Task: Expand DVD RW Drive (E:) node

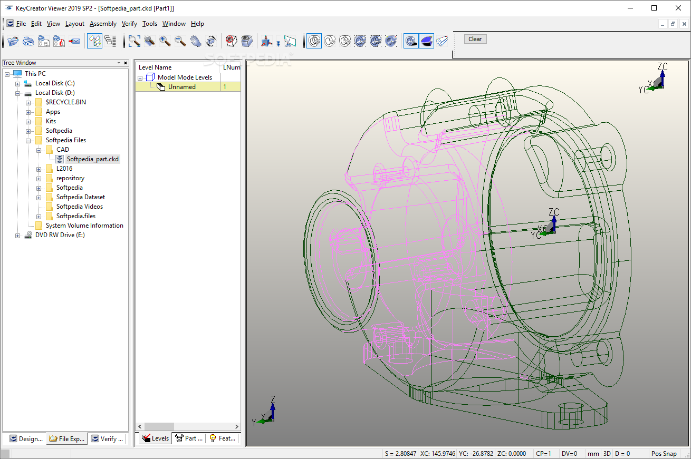Action: coord(18,235)
